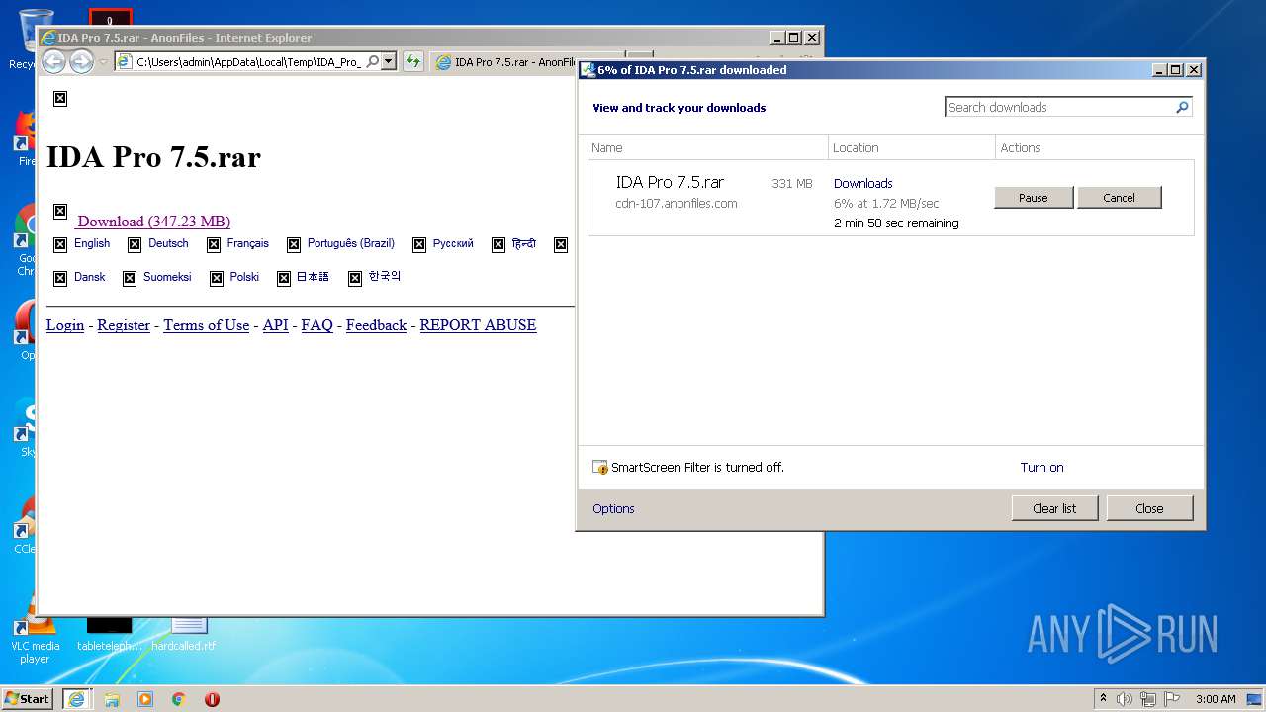Choose Deutsch language link
This screenshot has width=1266, height=712.
tap(168, 243)
